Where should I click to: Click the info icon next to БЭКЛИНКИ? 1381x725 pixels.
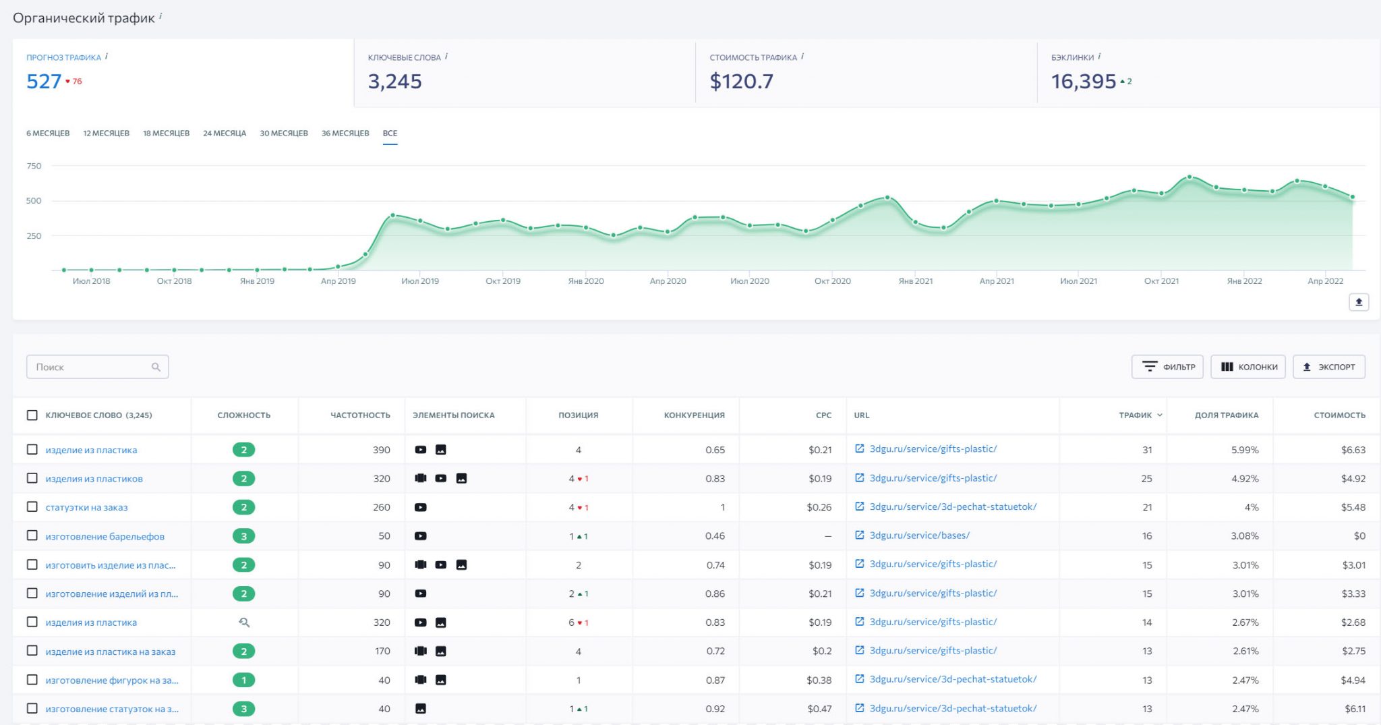point(1100,57)
